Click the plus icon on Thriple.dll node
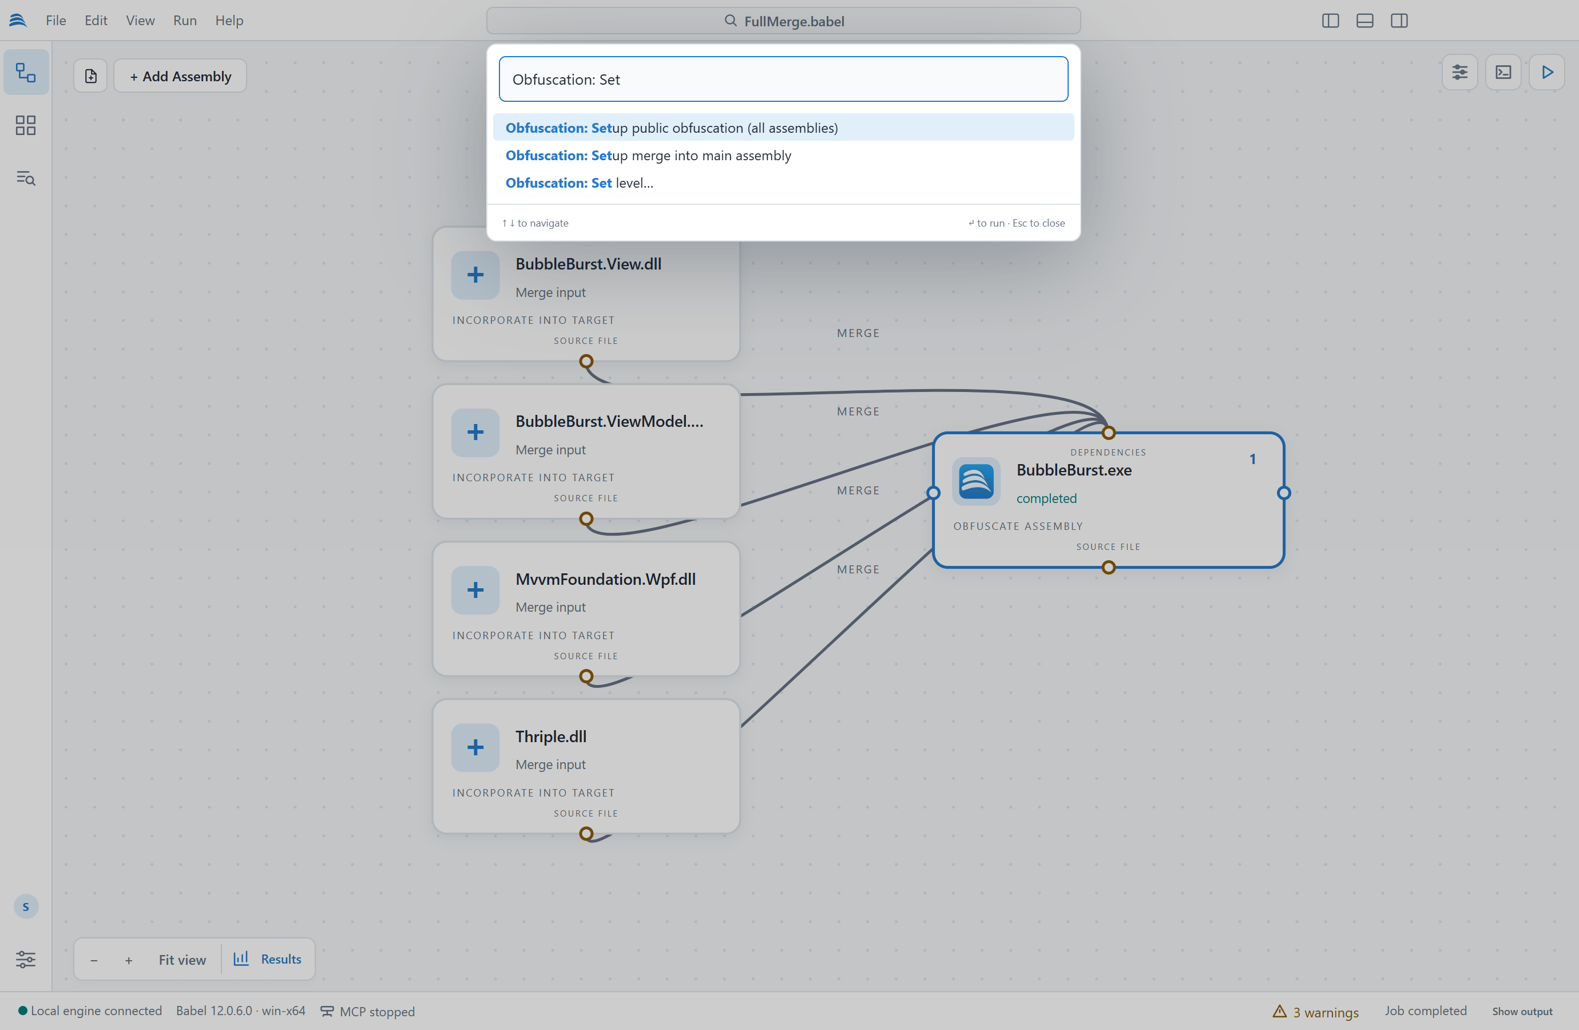1579x1030 pixels. [475, 747]
